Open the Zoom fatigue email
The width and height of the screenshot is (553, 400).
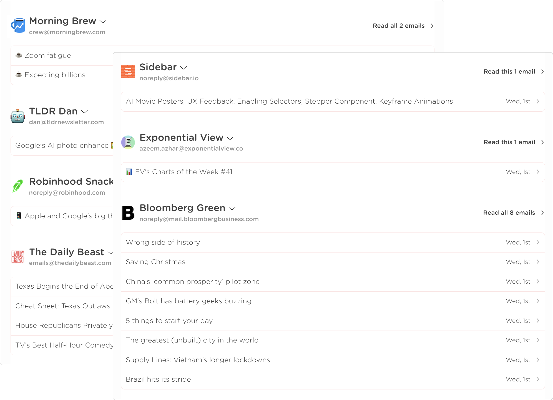tap(48, 56)
